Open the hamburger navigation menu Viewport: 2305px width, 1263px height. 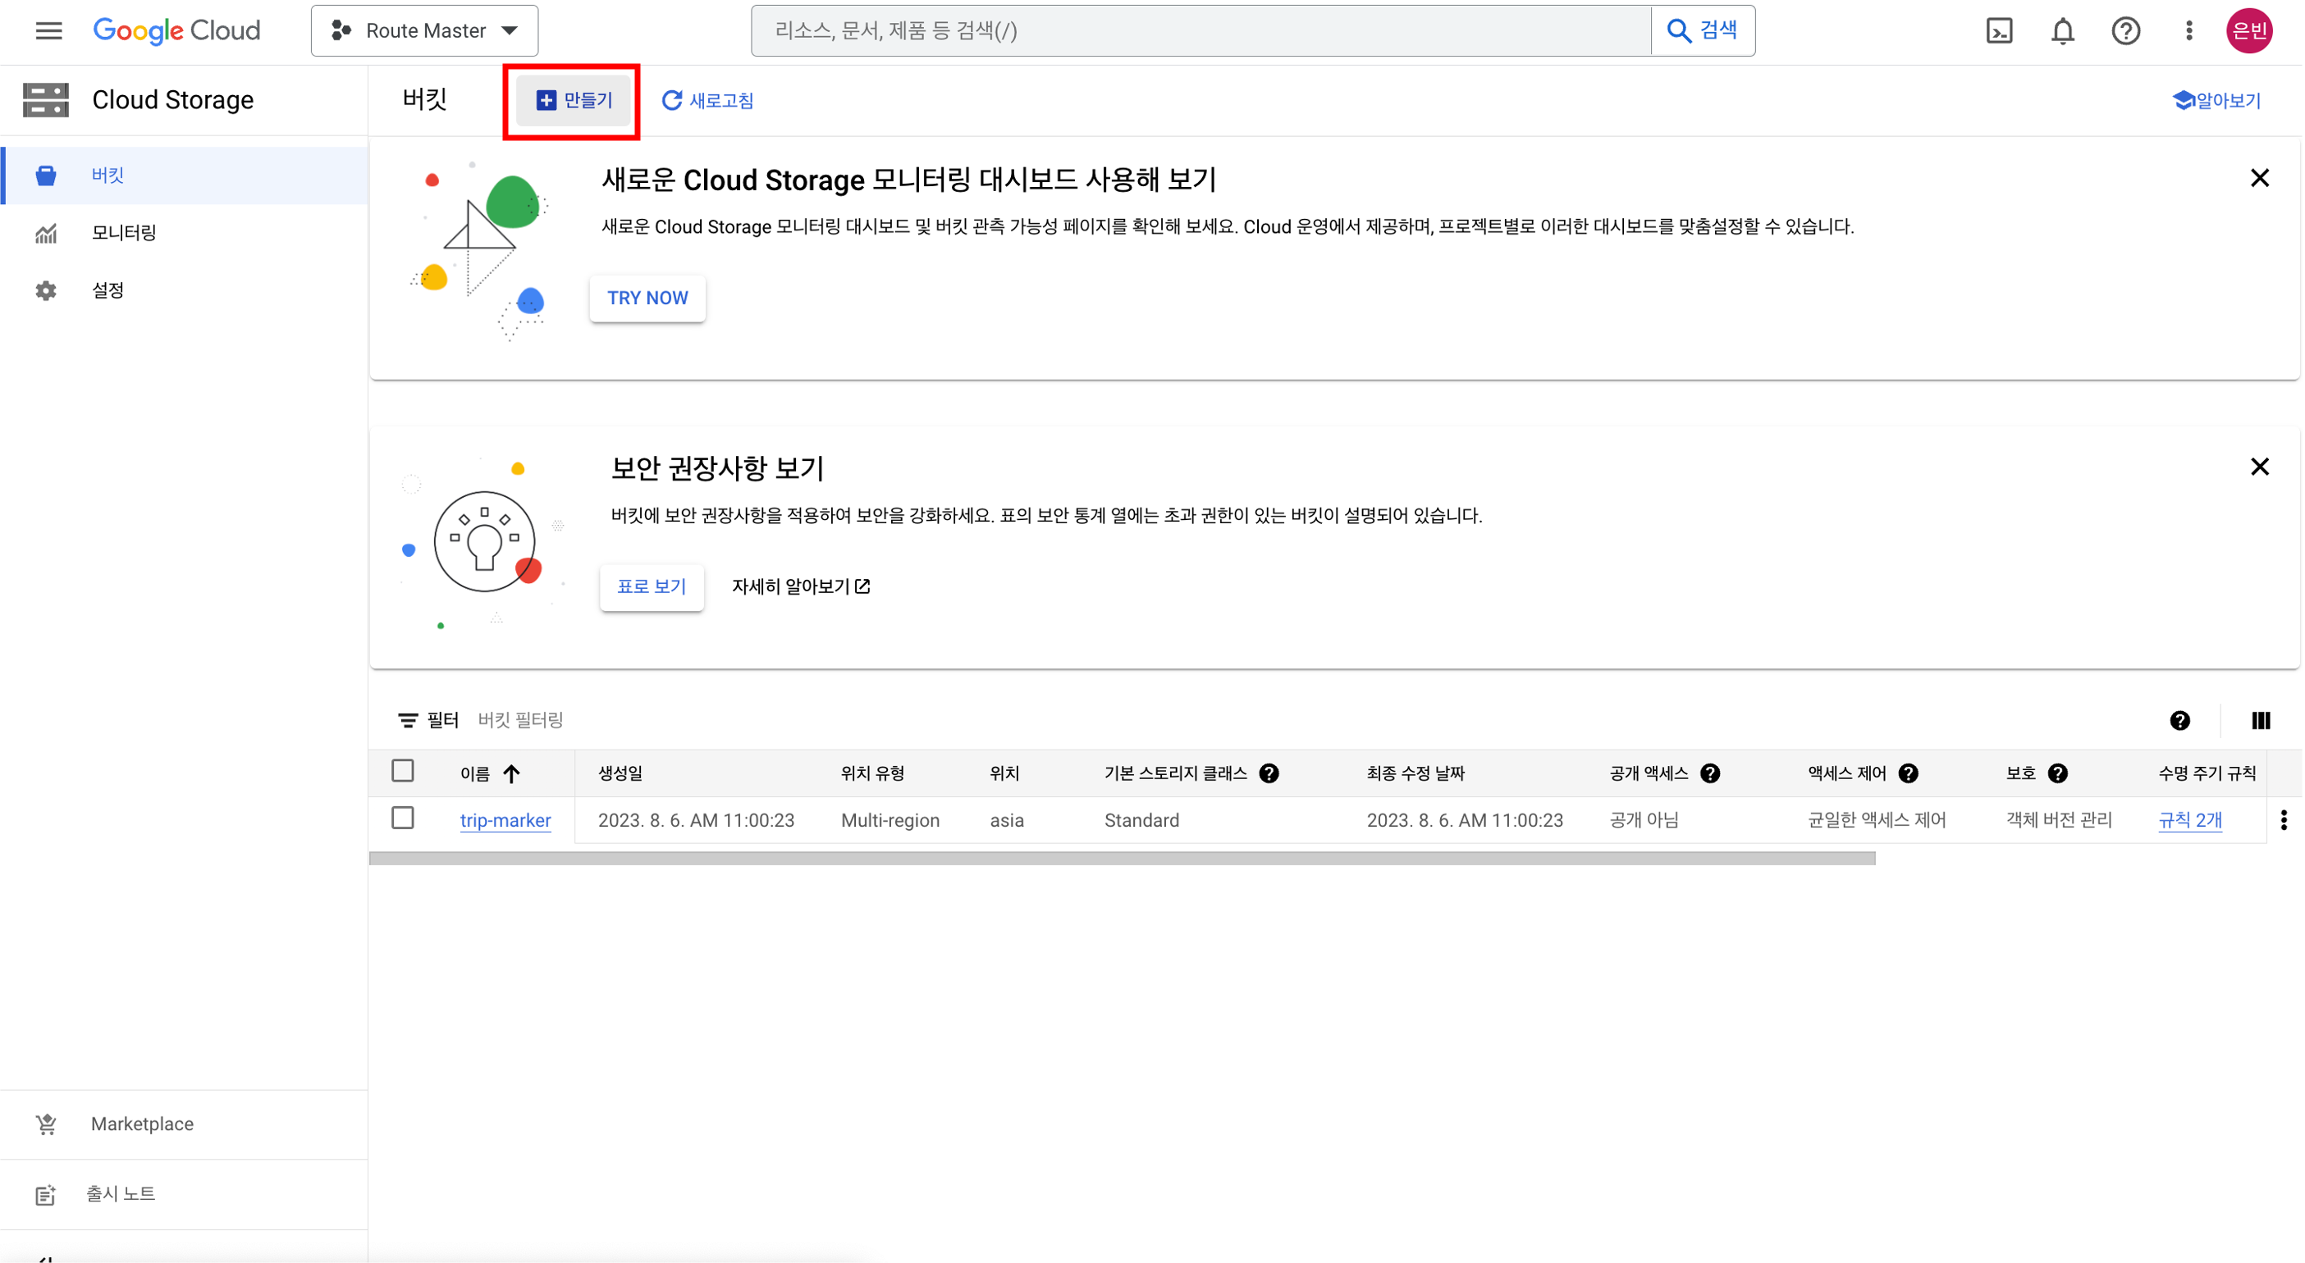click(x=48, y=31)
